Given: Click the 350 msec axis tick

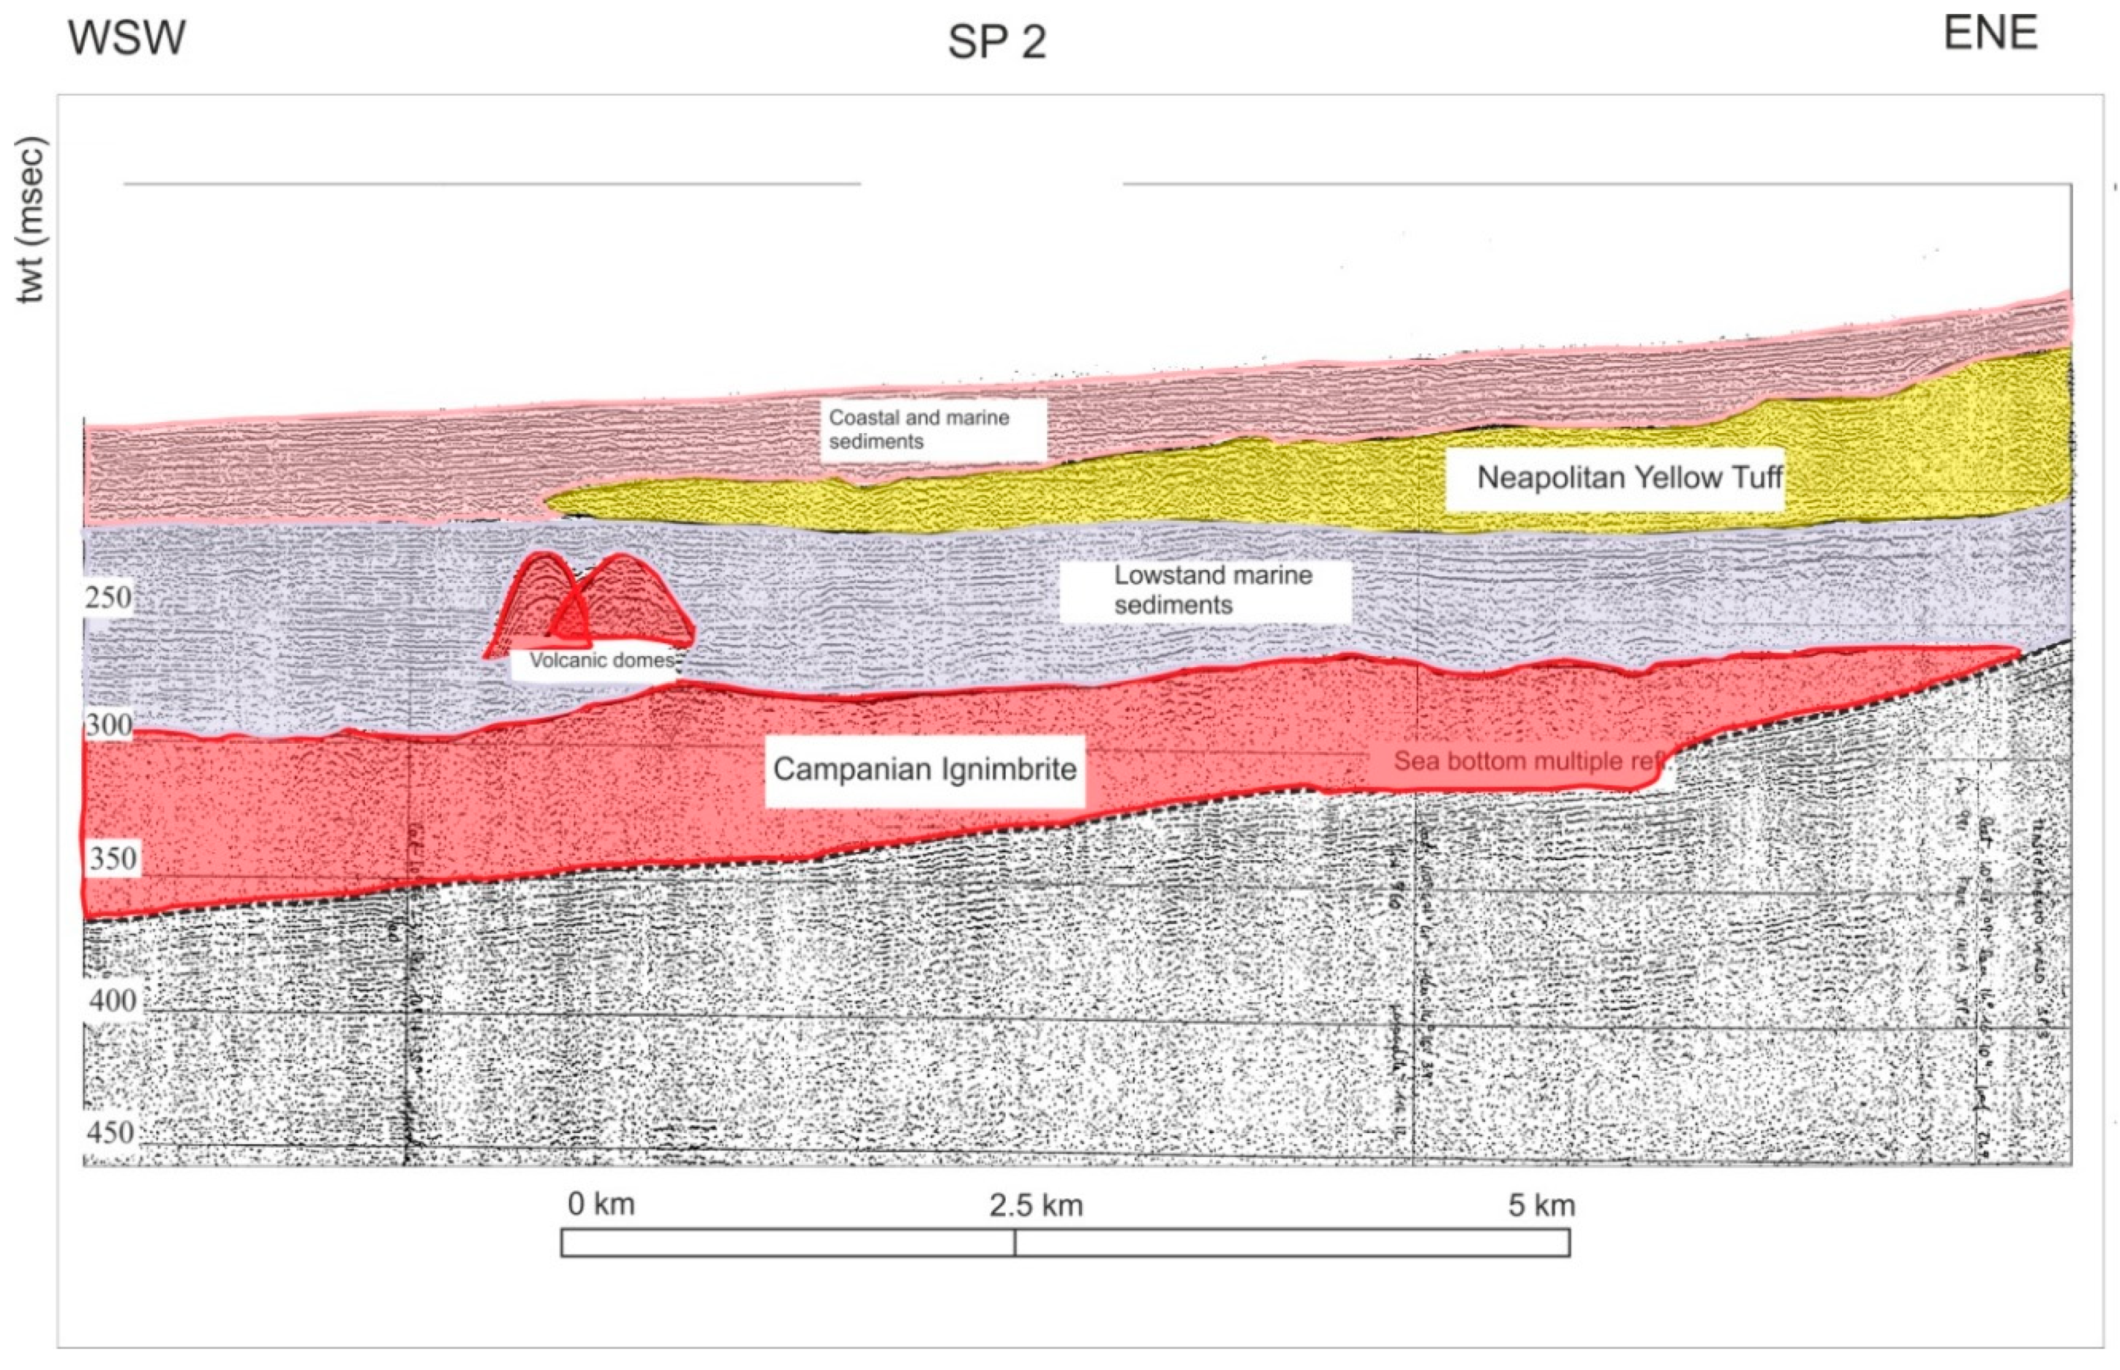Looking at the screenshot, I should click(x=113, y=859).
